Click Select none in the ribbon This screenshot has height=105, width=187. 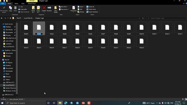pos(91,9)
